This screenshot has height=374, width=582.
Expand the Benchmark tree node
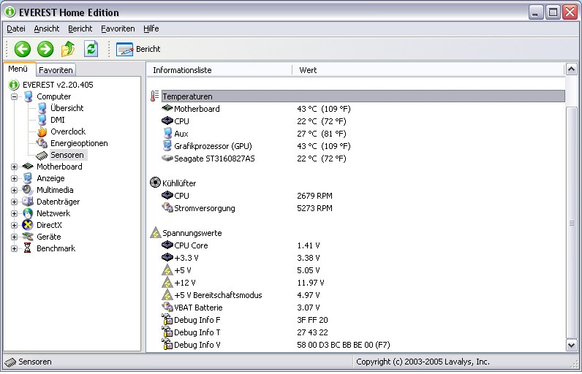(x=14, y=248)
